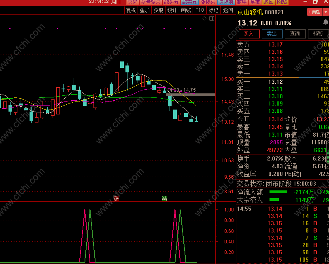This screenshot has height=264, width=329.
Task: Click the 外盘 value 49772
Action: (x=275, y=150)
